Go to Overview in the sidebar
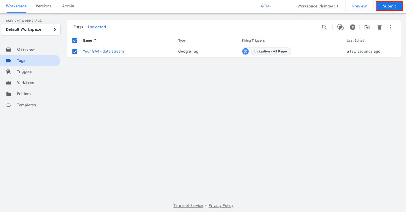The width and height of the screenshot is (406, 212). pos(26,49)
